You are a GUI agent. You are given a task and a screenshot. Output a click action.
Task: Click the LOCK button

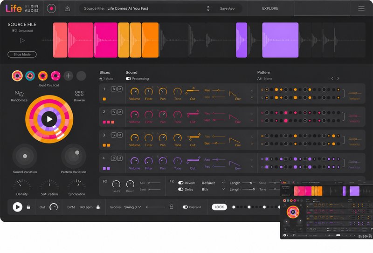pos(219,207)
